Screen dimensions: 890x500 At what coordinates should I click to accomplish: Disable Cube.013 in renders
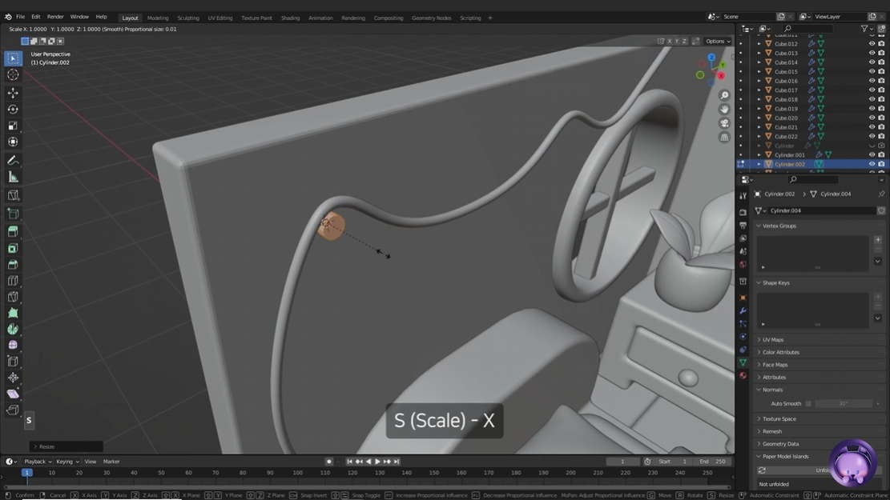coord(881,54)
